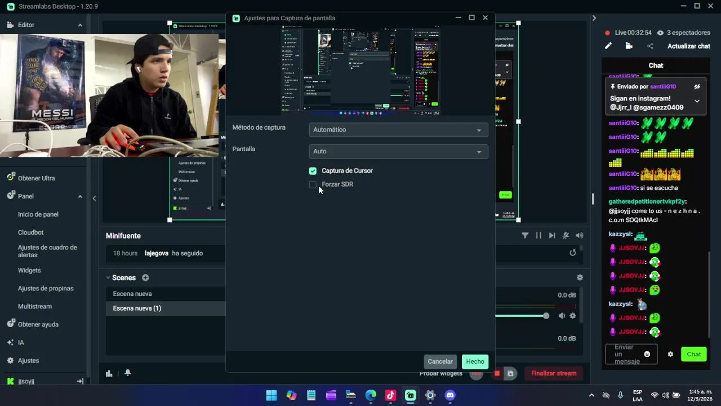This screenshot has height=406, width=721.
Task: Open Obtener Ultra in sidebar
Action: [36, 178]
